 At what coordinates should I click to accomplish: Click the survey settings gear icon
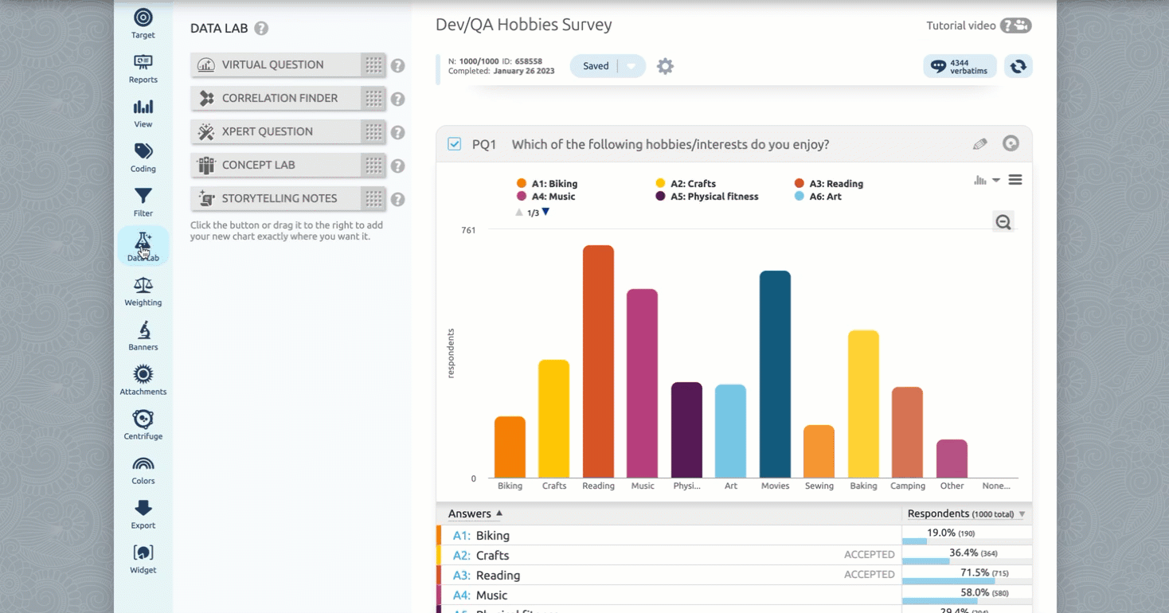(665, 66)
